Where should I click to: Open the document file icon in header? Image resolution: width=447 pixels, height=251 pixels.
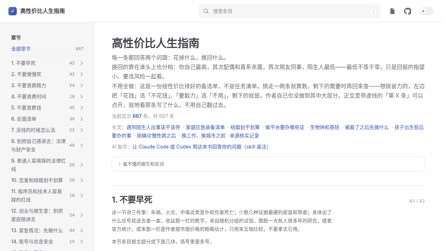coord(393,11)
